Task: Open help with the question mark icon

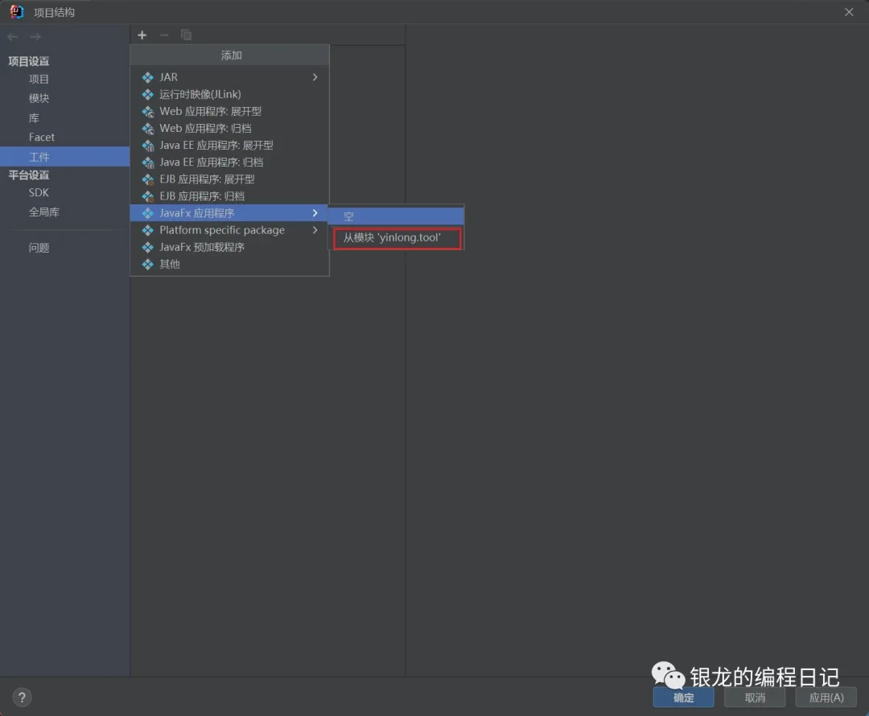Action: tap(21, 697)
